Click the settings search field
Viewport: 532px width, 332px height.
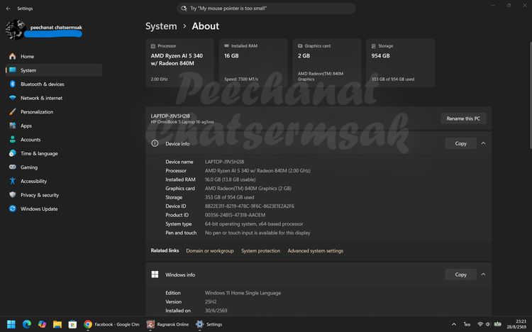pyautogui.click(x=266, y=9)
